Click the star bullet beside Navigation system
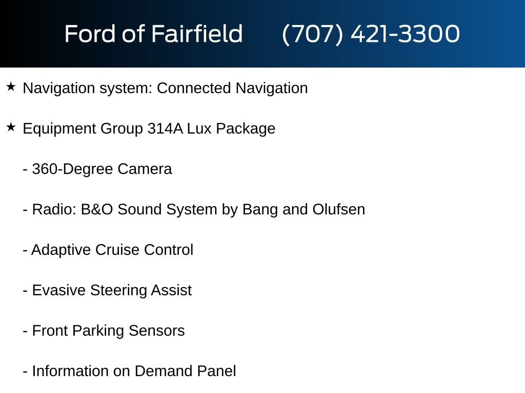Viewport: 525px width, 393px height. pos(11,88)
